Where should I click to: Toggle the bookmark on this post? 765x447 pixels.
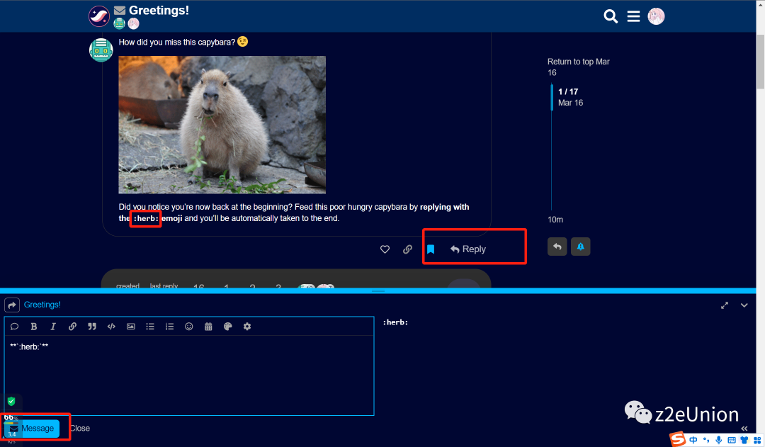(x=430, y=249)
